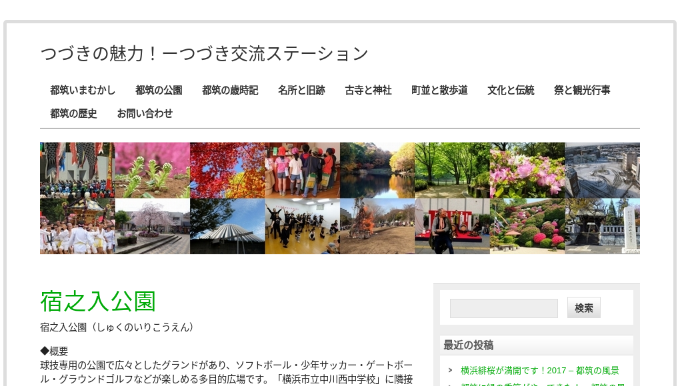Image resolution: width=680 pixels, height=386 pixels.
Task: Click the site title つづきの魅力！
Action: click(204, 53)
